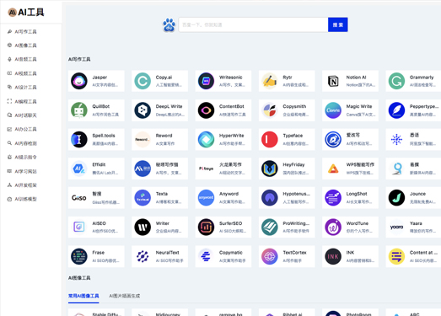Click the Content at Scale yellow icon
Viewport: 441px width, 316px height.
click(x=396, y=256)
